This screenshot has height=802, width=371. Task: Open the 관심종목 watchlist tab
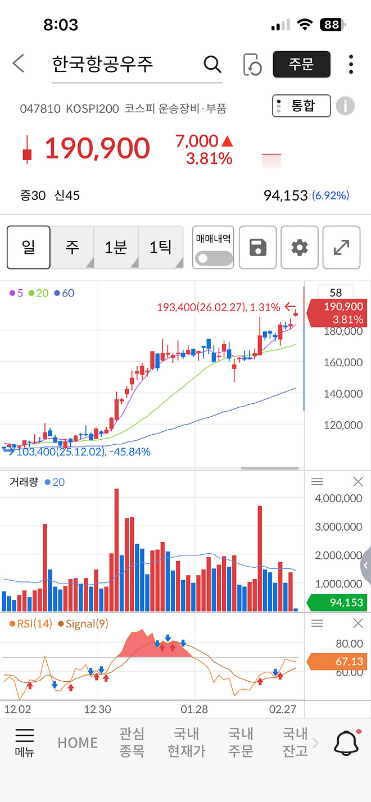pos(132,742)
